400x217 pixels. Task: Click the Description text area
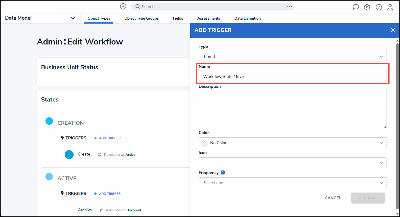[x=293, y=110]
